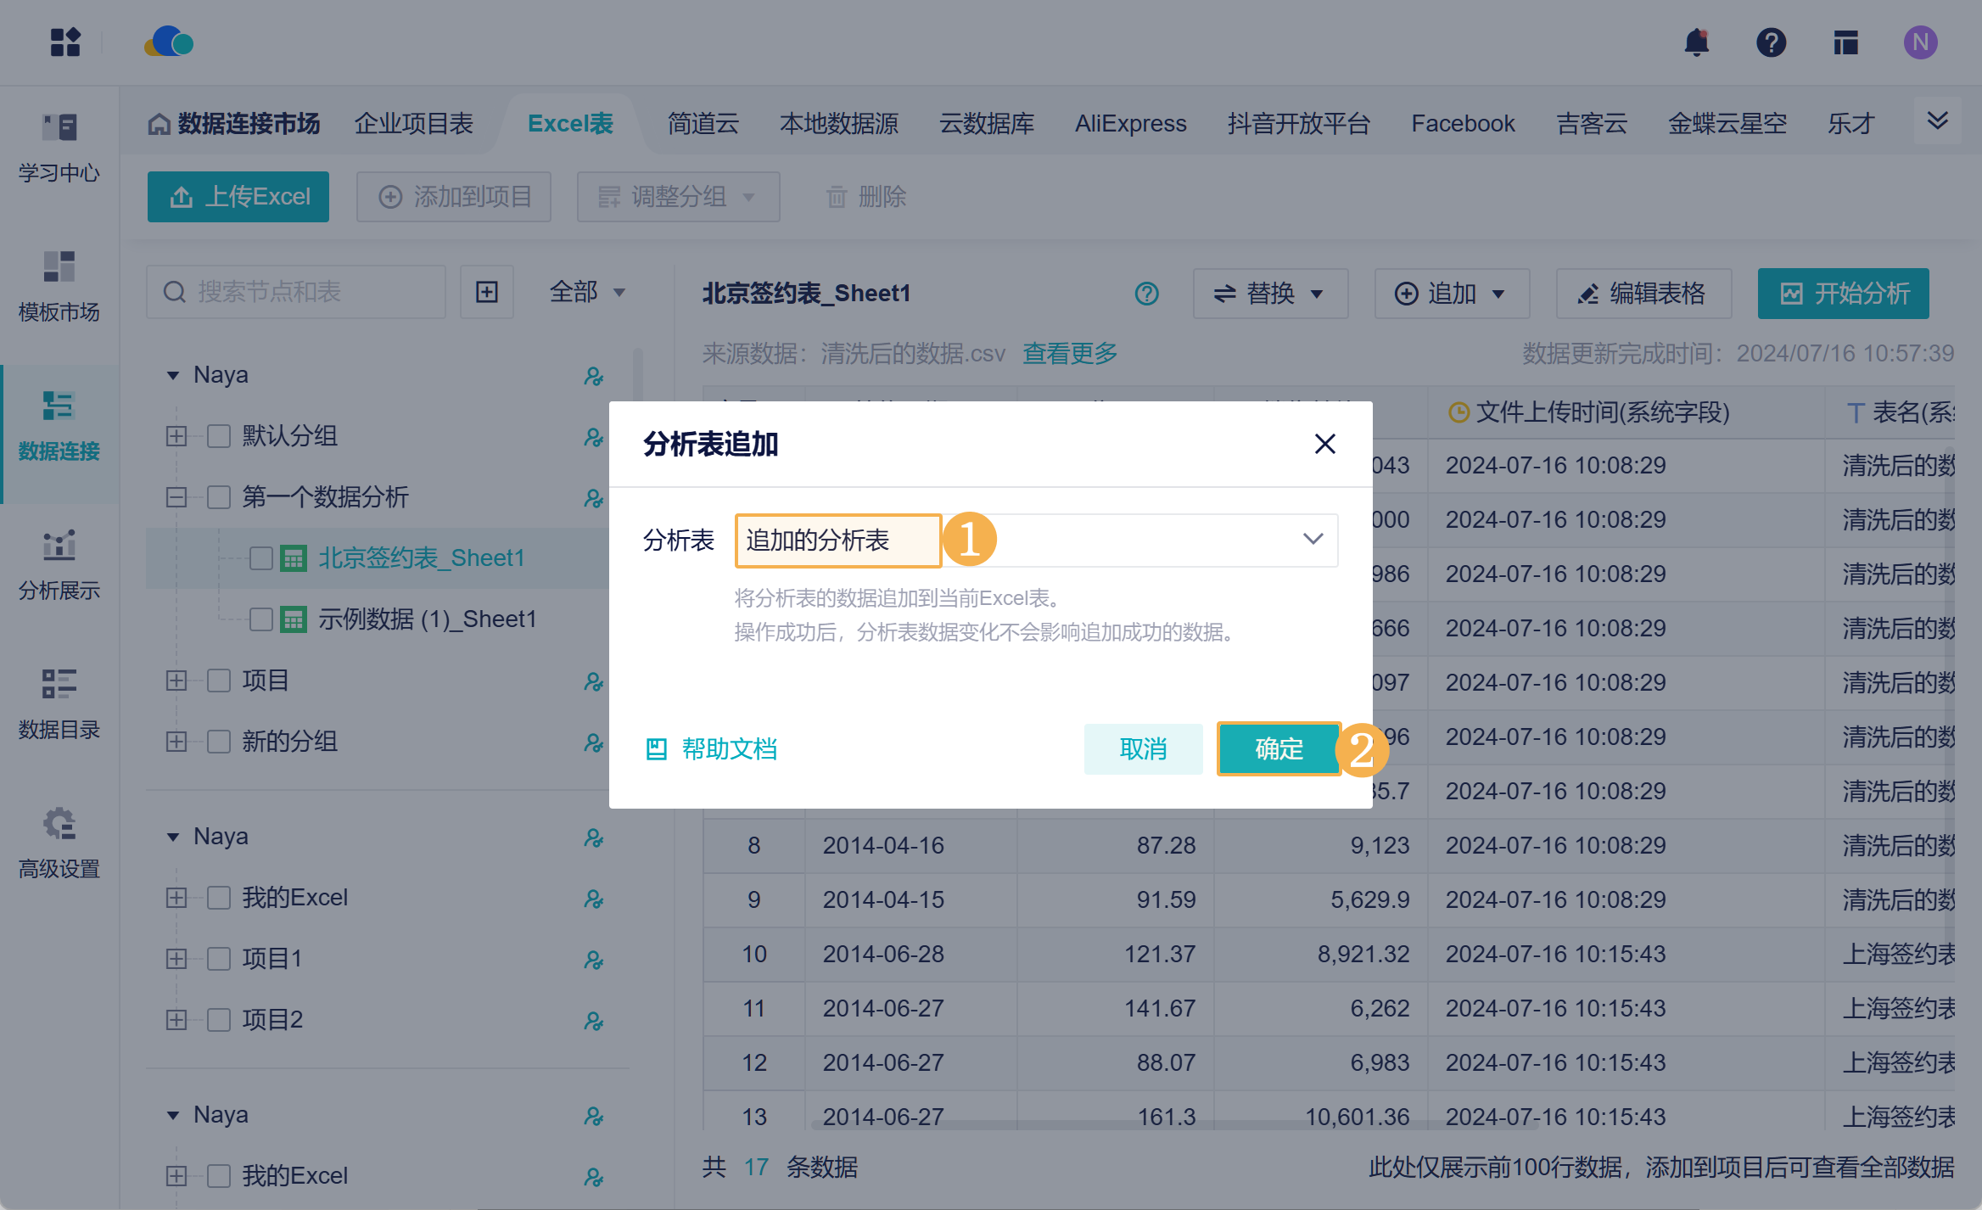This screenshot has width=1982, height=1210.
Task: Check the 默认分组 checkbox
Action: (x=219, y=436)
